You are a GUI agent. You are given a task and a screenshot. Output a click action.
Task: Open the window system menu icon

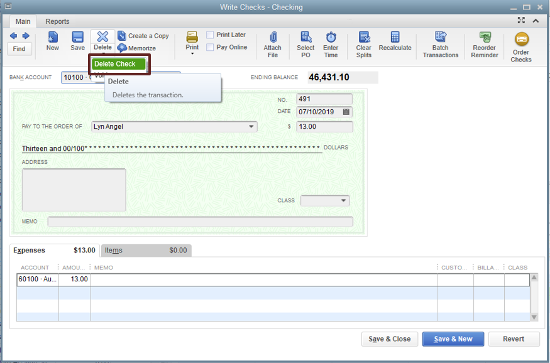pos(7,6)
